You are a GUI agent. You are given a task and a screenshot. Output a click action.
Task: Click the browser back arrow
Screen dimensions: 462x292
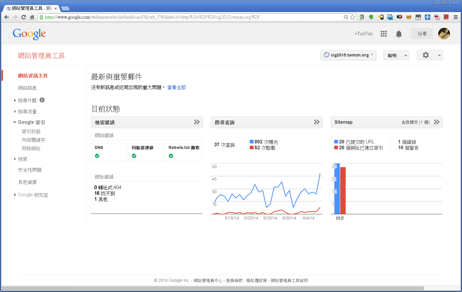click(7, 17)
